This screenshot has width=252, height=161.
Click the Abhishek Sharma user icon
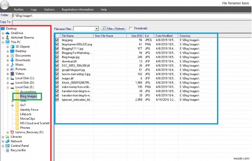[7, 38]
